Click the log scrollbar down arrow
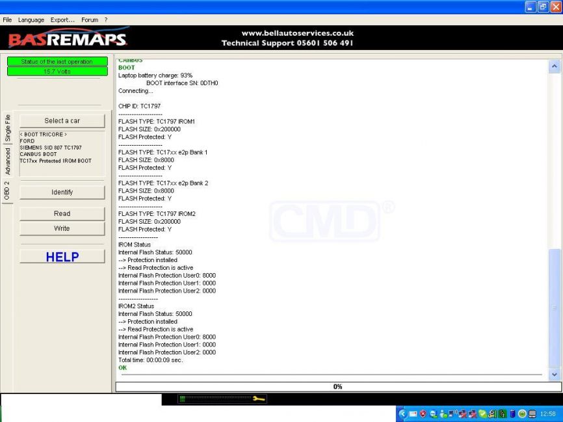The width and height of the screenshot is (563, 422). [x=554, y=375]
